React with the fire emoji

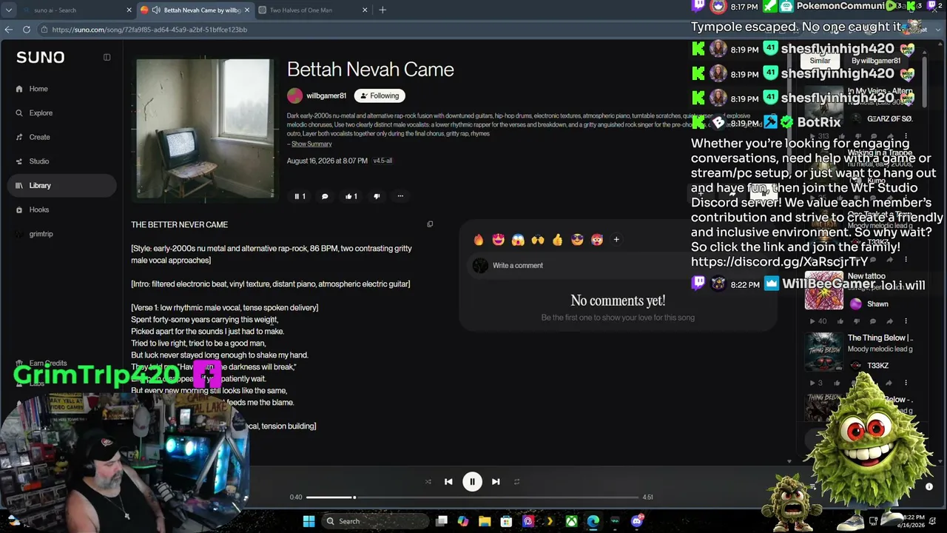pyautogui.click(x=479, y=239)
